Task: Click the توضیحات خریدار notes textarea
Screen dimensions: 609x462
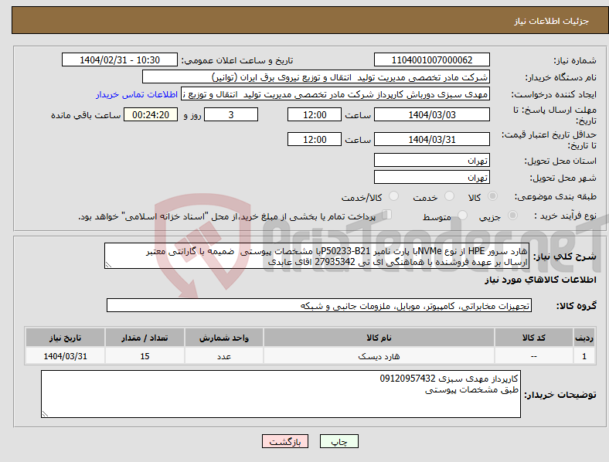Action: [281, 394]
